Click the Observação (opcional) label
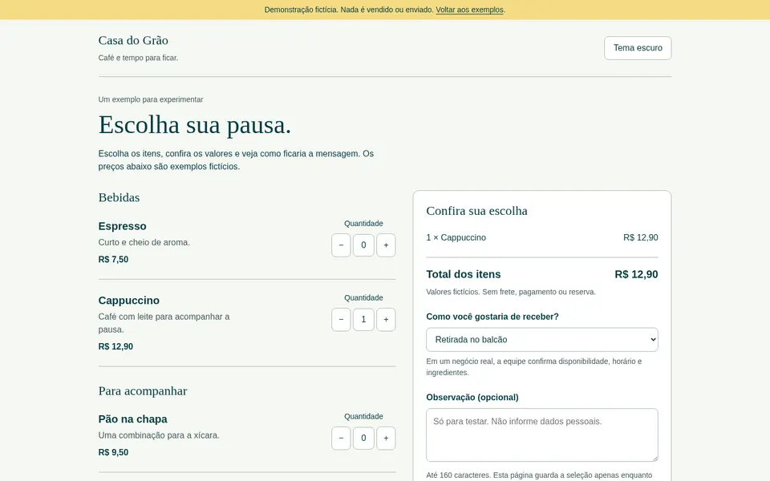Image resolution: width=770 pixels, height=481 pixels. (472, 397)
